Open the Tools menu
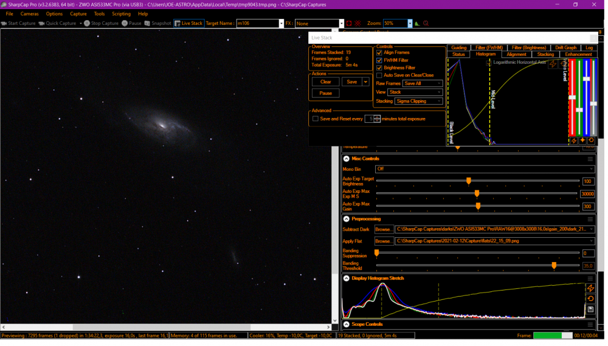This screenshot has height=346, width=608. [99, 13]
